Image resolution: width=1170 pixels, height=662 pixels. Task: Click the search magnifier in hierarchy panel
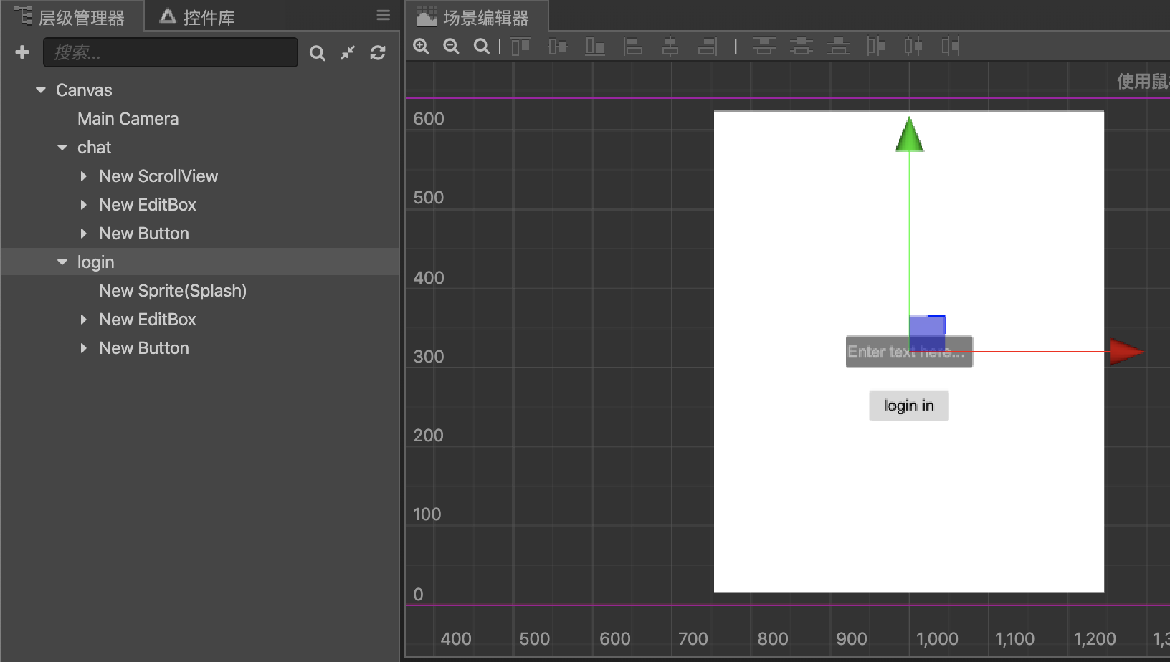pyautogui.click(x=318, y=52)
